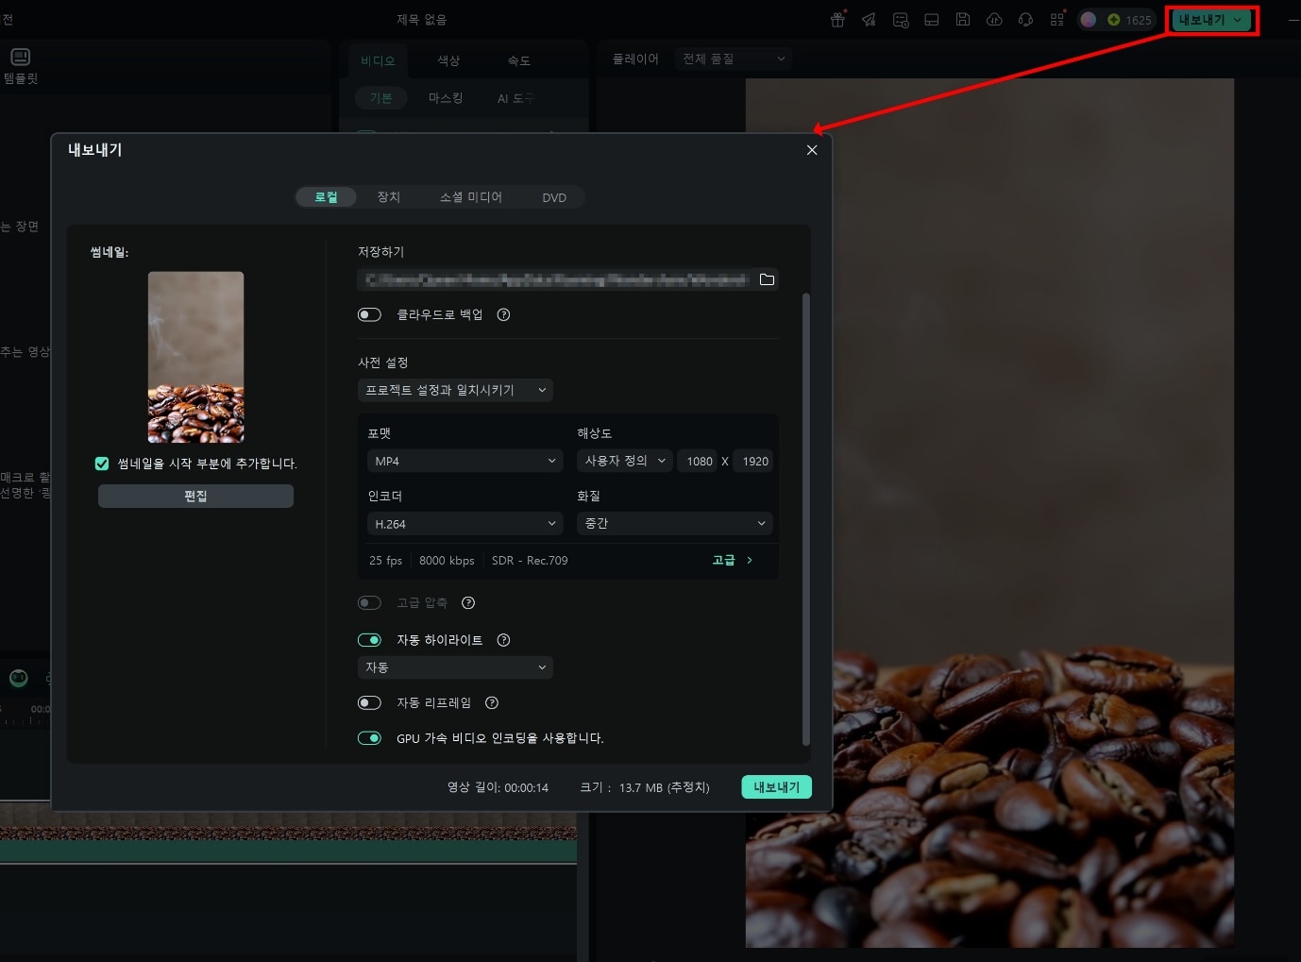Switch to the DVD tab
The height and width of the screenshot is (962, 1301).
[x=554, y=197]
